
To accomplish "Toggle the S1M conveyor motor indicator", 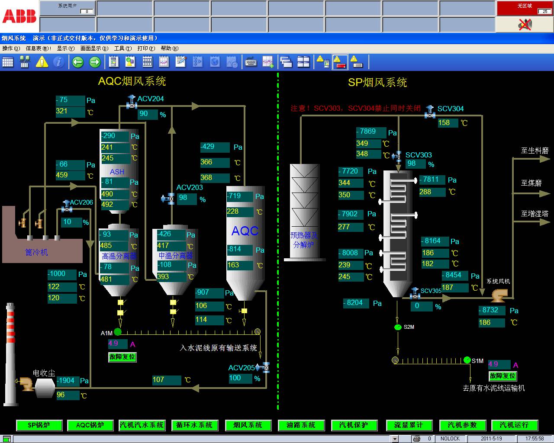I will coord(467,360).
